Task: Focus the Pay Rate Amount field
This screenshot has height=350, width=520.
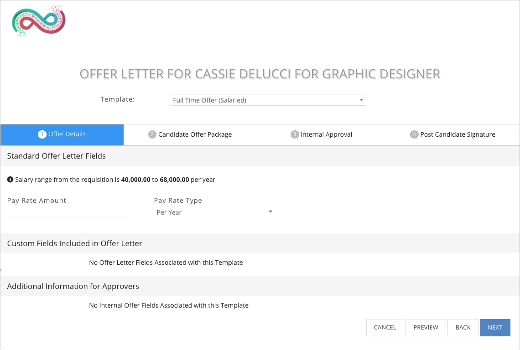Action: click(67, 212)
